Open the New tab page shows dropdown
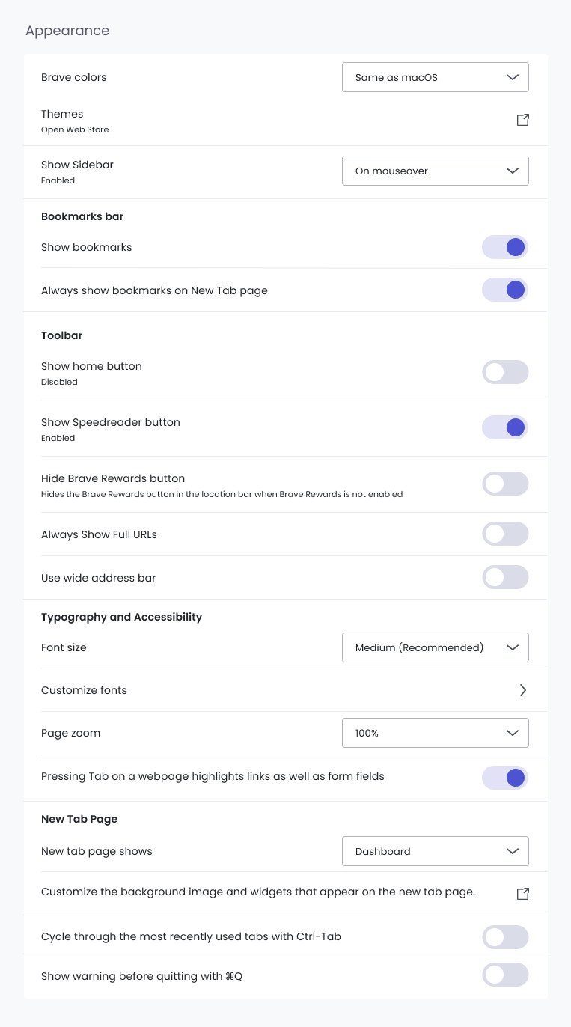This screenshot has height=1027, width=571. point(435,851)
